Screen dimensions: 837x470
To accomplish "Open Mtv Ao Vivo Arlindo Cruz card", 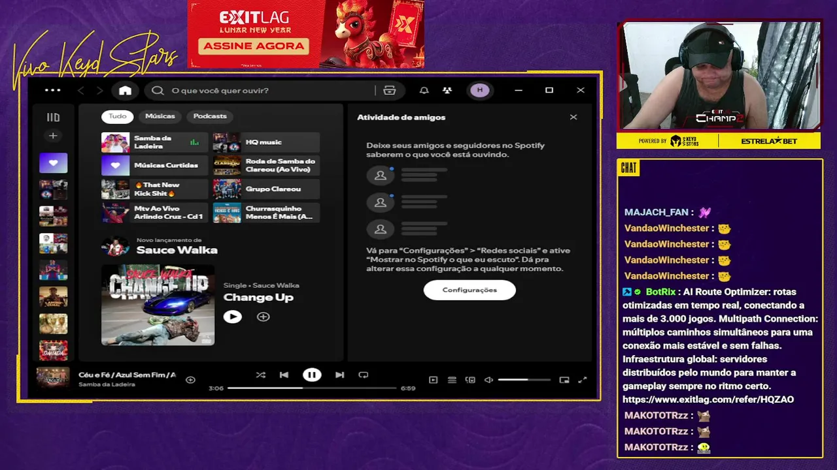I will (154, 213).
